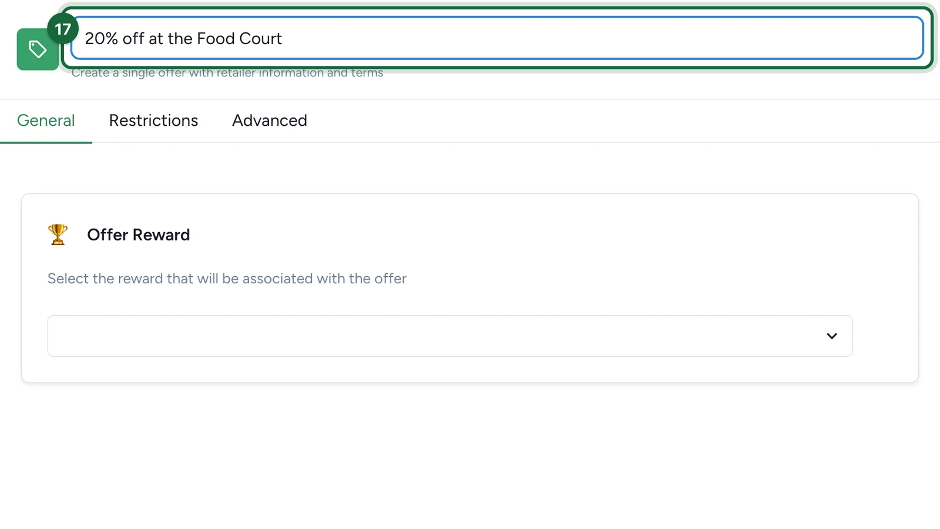Open the General tab

coord(46,120)
